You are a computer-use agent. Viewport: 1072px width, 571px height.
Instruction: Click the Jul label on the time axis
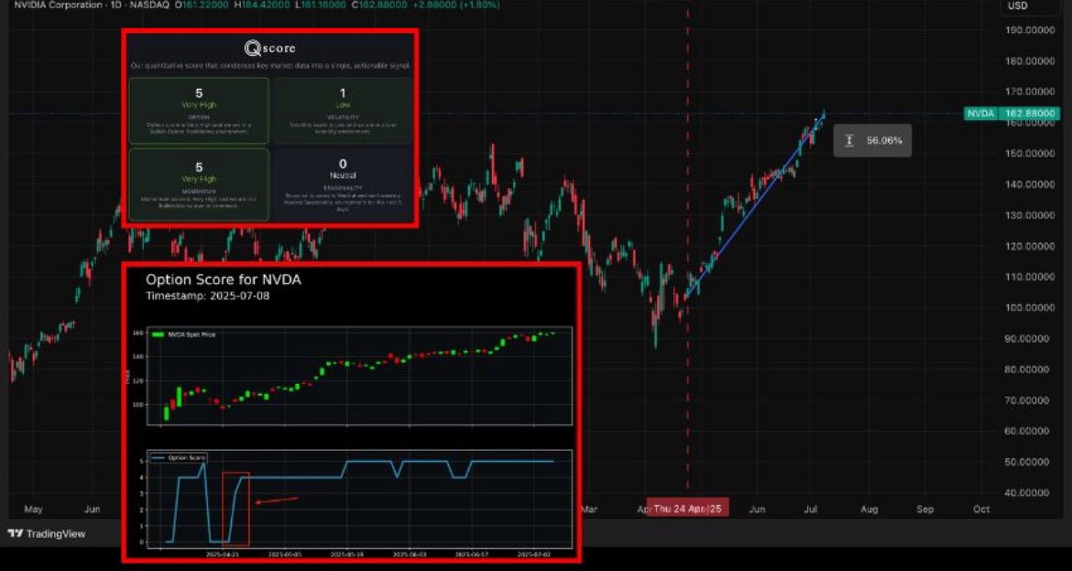812,510
